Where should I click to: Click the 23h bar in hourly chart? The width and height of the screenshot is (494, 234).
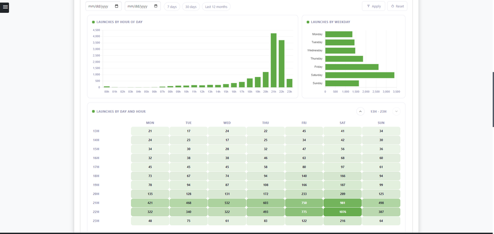289,83
